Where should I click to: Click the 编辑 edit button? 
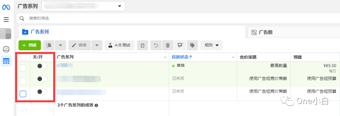pyautogui.click(x=80, y=45)
